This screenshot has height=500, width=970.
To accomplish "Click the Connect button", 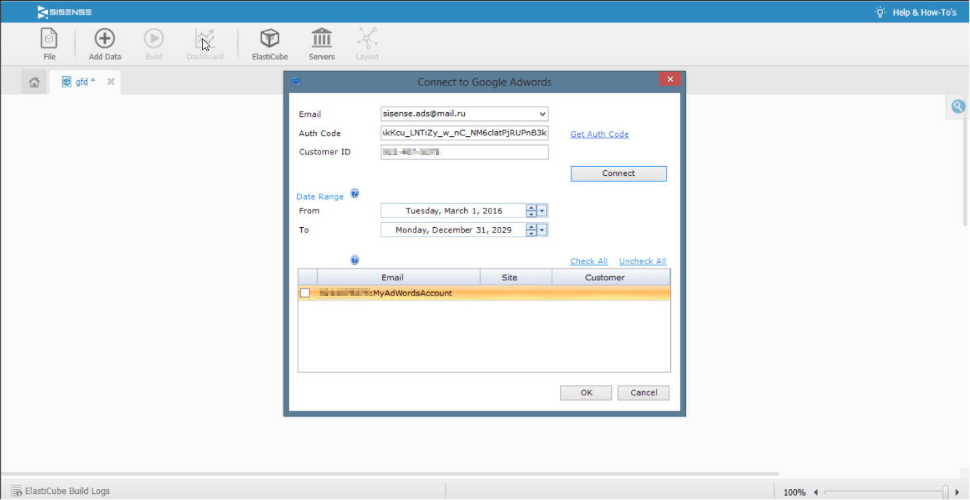I will coord(618,174).
